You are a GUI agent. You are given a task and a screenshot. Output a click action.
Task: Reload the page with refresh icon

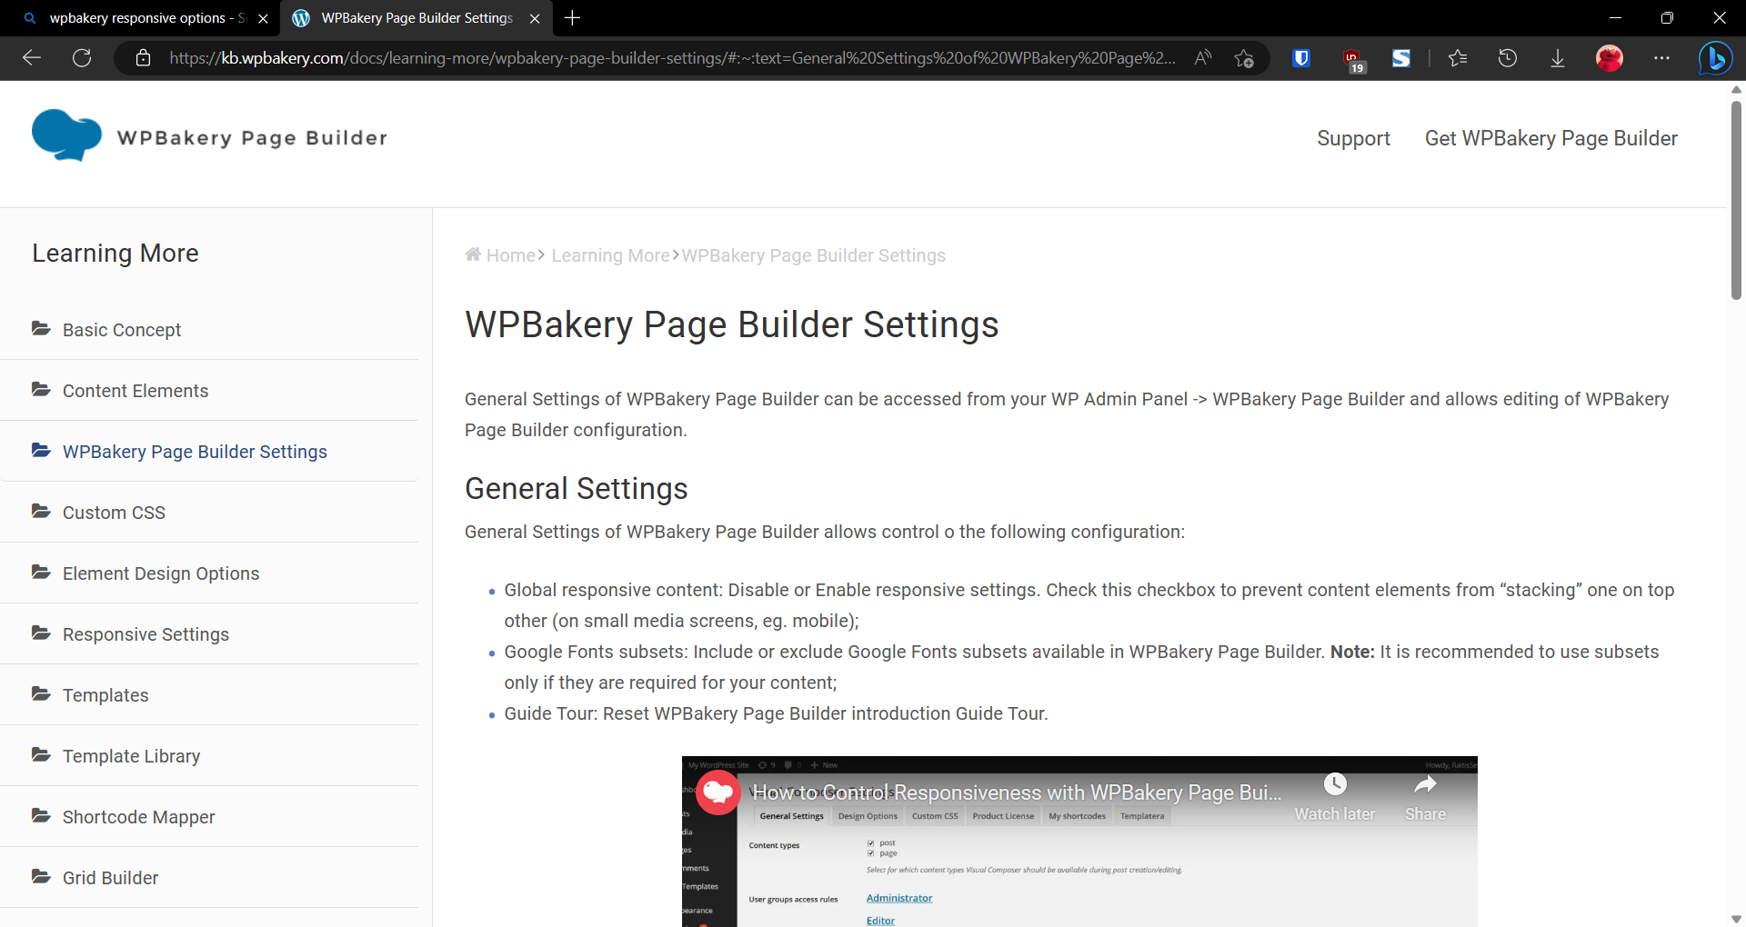82,58
